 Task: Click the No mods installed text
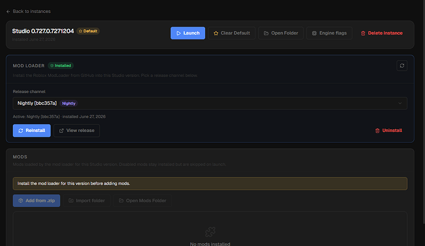coord(210,244)
